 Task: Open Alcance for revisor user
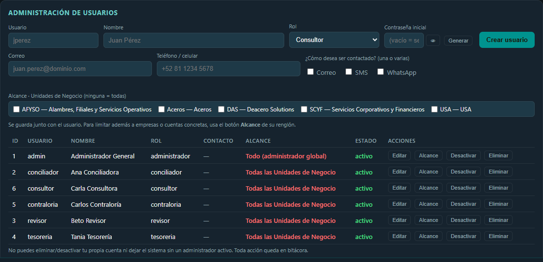(428, 220)
